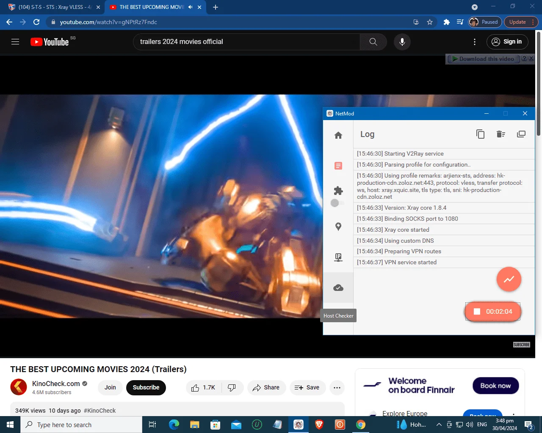Select the 'Preparing VPN routes' log line
The image size is (542, 433).
pyautogui.click(x=444, y=251)
